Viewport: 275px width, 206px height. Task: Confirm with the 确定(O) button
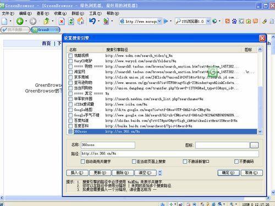[228, 172]
